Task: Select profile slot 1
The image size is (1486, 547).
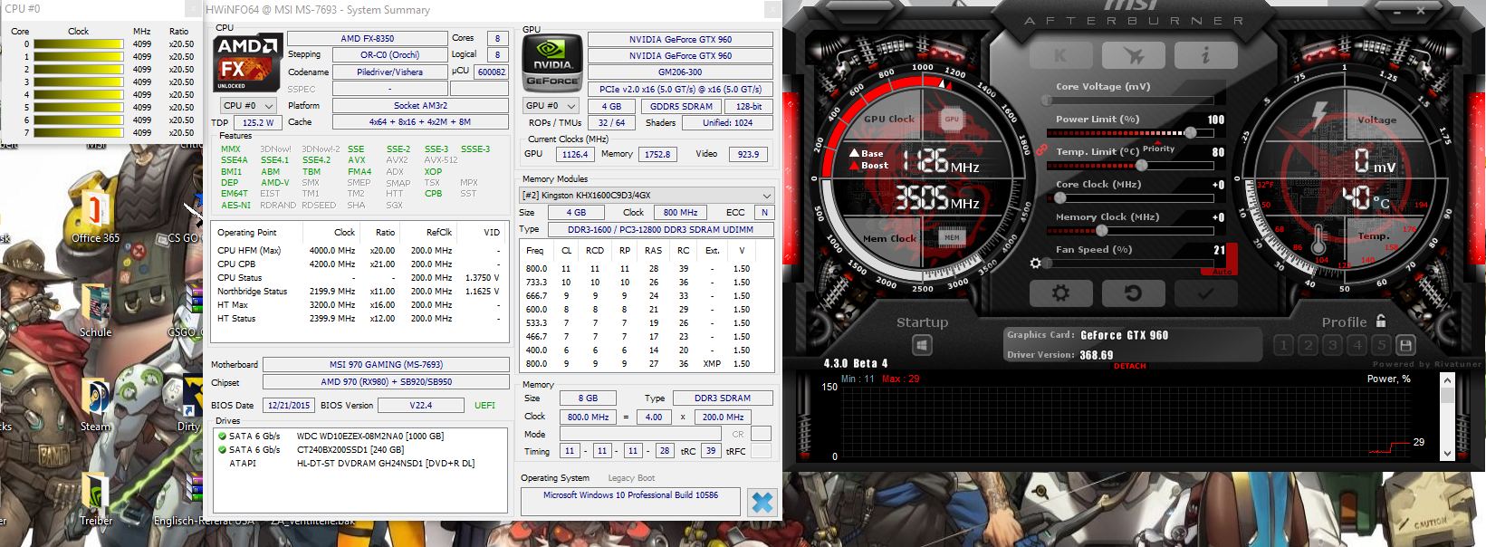Action: [1283, 345]
